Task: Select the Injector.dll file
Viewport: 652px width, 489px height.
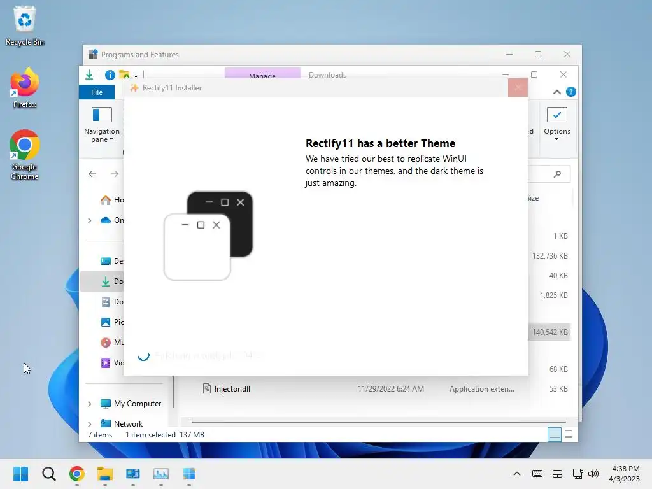Action: 227,389
